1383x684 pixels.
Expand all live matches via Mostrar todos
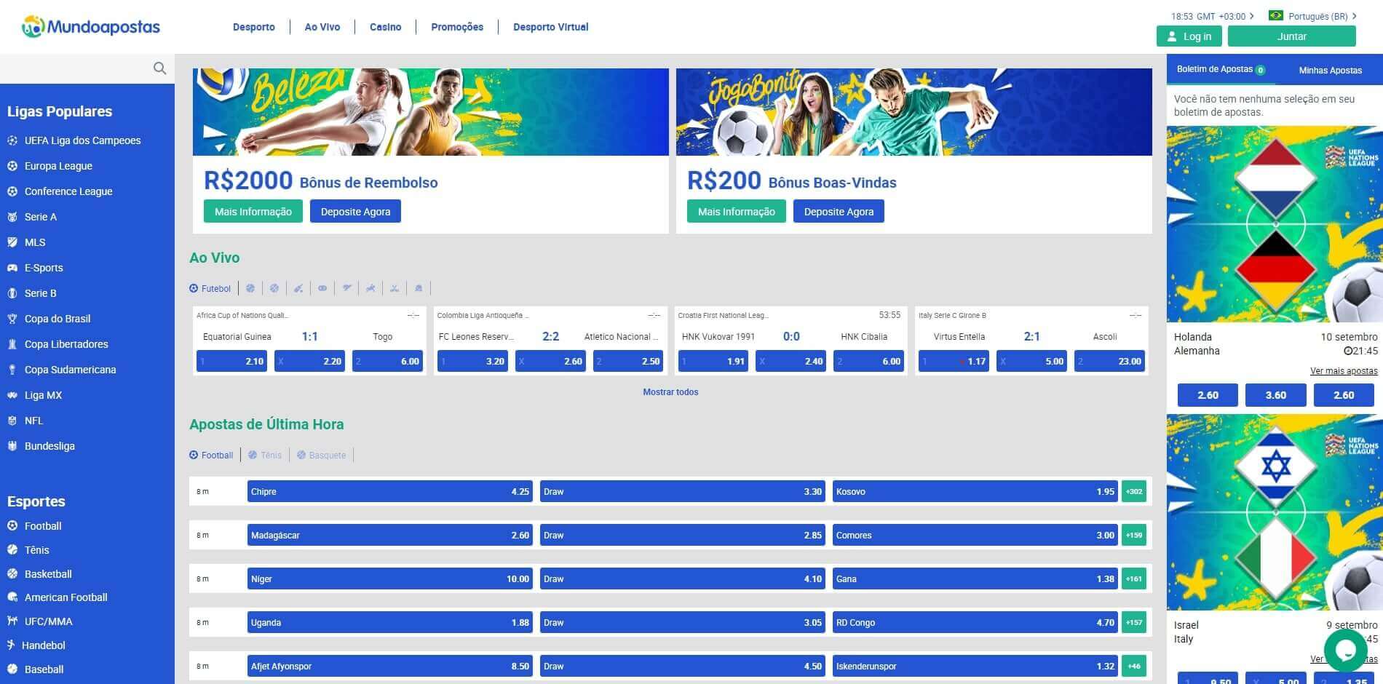pos(669,391)
